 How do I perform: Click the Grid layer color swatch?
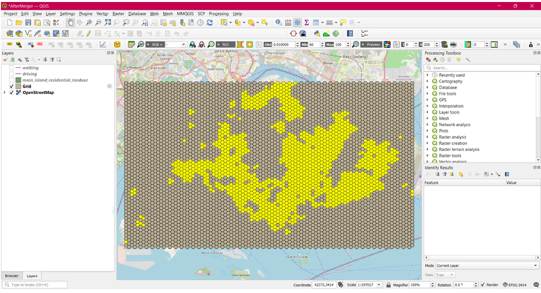[x=19, y=87]
